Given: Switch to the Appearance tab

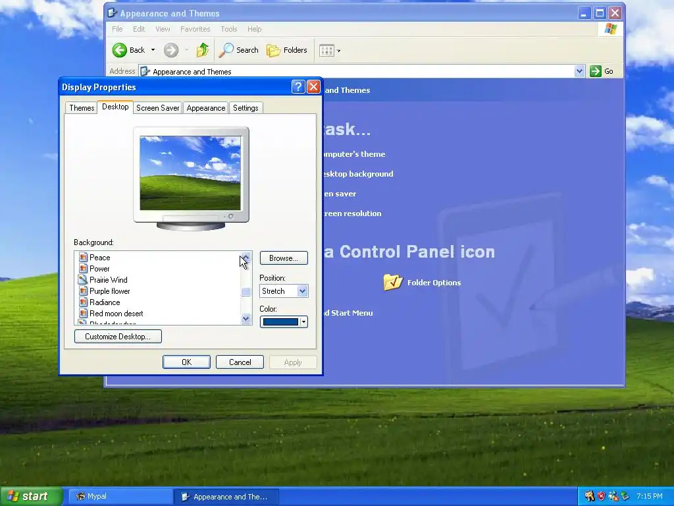Looking at the screenshot, I should coord(206,108).
